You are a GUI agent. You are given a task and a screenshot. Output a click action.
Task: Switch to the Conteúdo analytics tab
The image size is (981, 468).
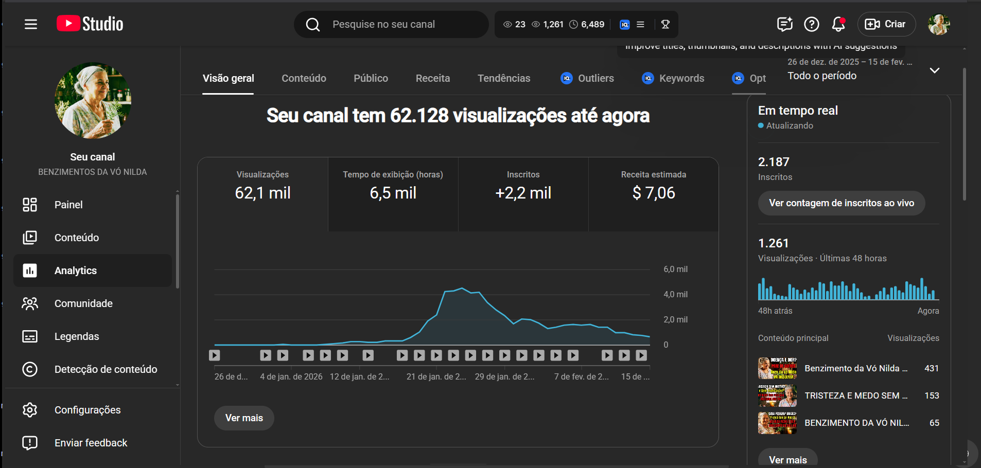tap(304, 78)
